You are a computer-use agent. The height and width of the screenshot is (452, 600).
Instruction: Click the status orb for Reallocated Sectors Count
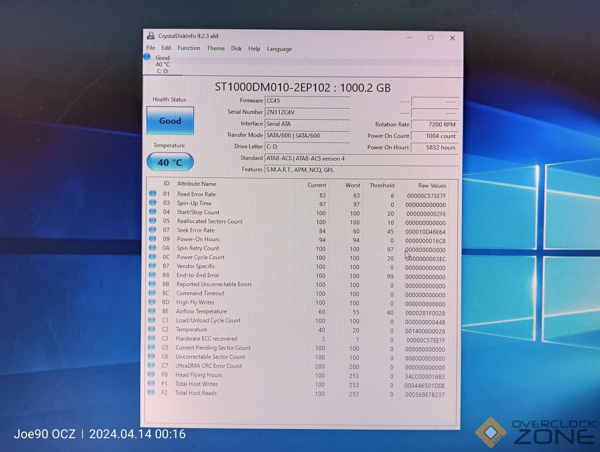(x=153, y=221)
